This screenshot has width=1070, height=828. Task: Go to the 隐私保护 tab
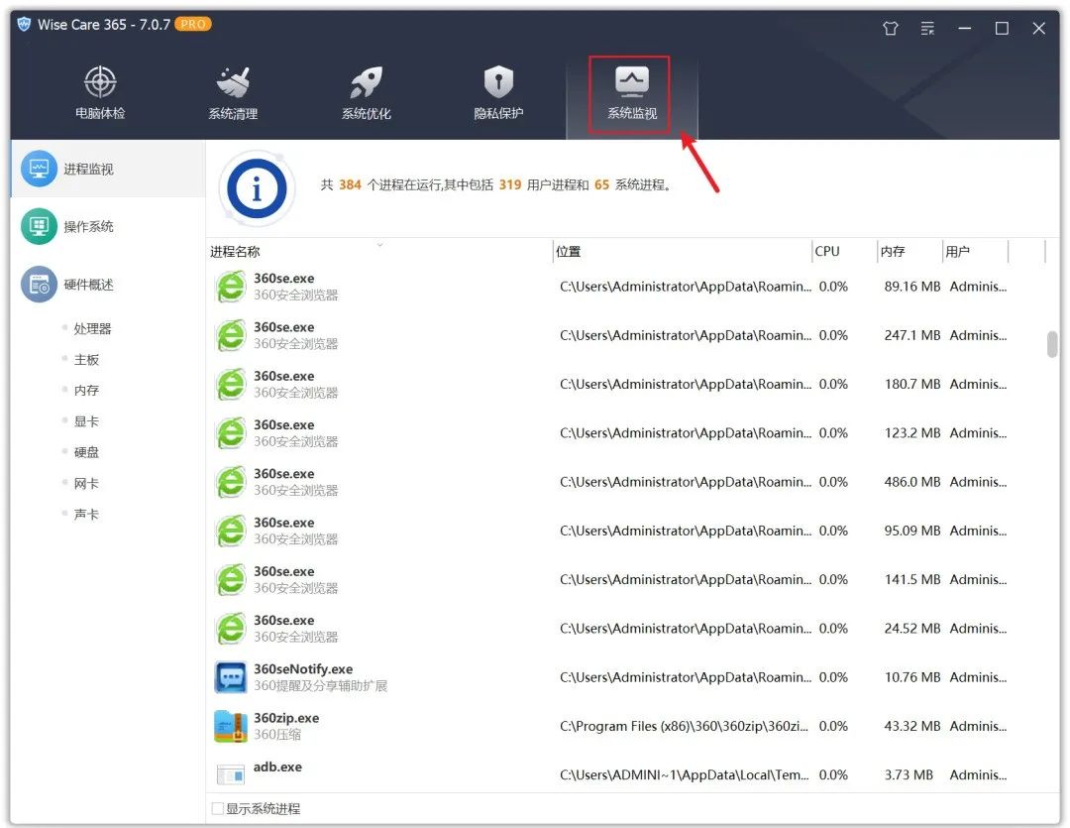click(498, 93)
